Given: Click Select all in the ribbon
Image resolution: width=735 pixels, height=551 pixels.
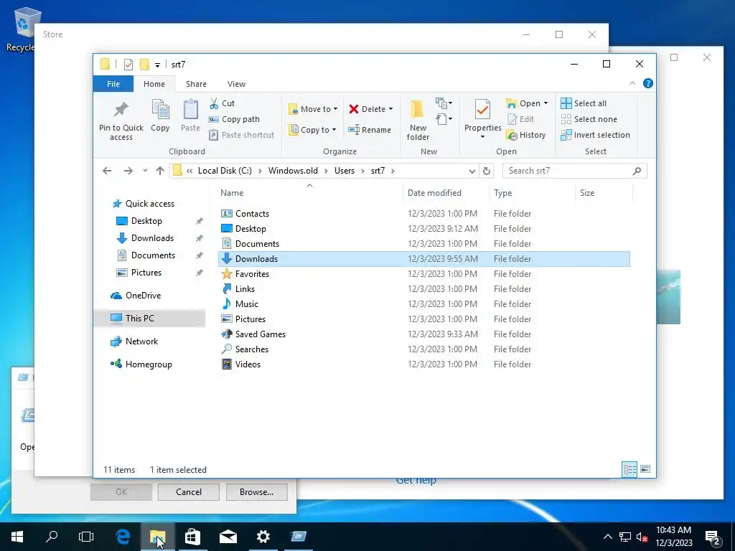Looking at the screenshot, I should (584, 103).
